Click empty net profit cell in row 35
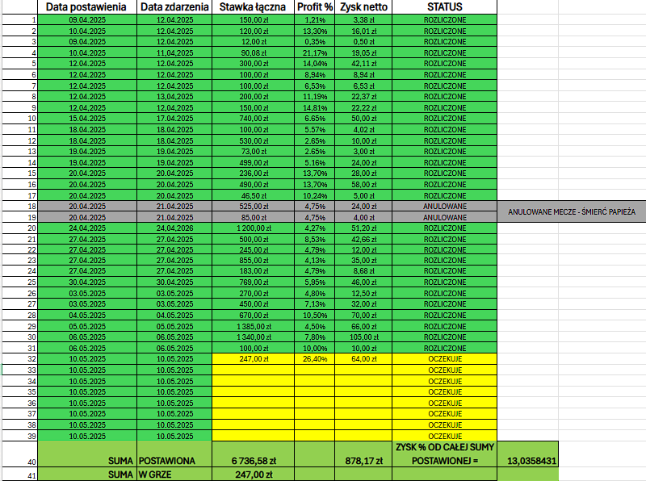Viewport: 646px width, 481px height. pyautogui.click(x=363, y=391)
